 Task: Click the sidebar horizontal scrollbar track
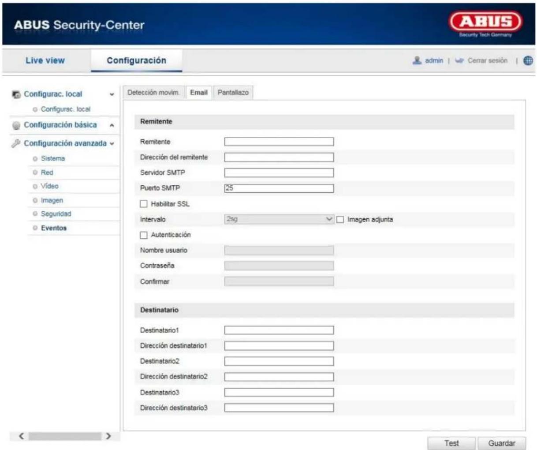pos(65,436)
